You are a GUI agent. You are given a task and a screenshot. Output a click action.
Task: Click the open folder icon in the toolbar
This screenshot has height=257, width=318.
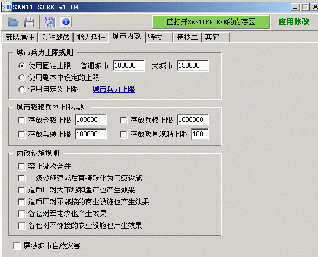(13, 22)
